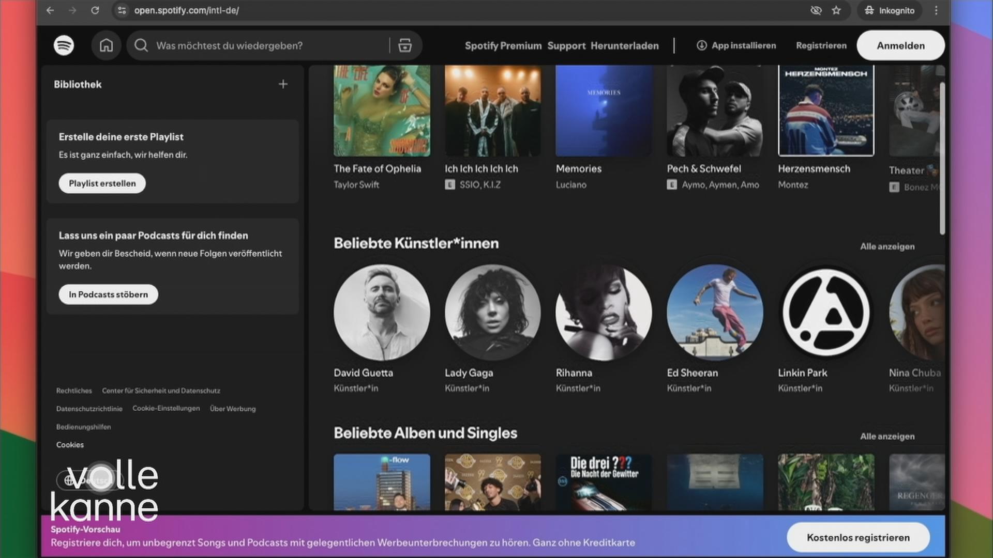Click the plus icon in Bibliothek
Image resolution: width=993 pixels, height=558 pixels.
tap(283, 84)
